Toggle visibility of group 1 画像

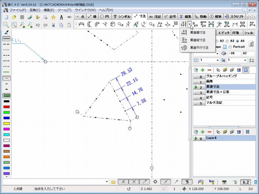click(x=196, y=82)
